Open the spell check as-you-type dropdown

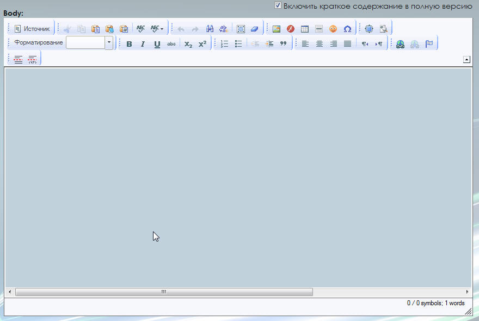tap(157, 29)
